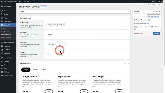Click the Products icon in sidebar
The height and width of the screenshot is (93, 165).
(2, 46)
